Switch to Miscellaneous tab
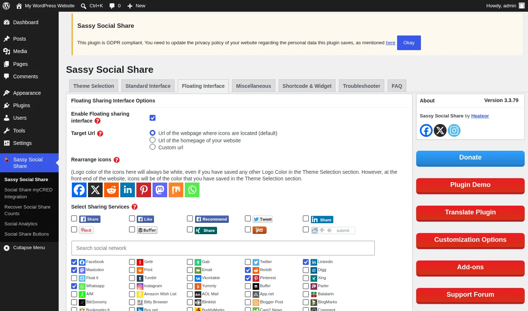528x311 pixels. [253, 86]
